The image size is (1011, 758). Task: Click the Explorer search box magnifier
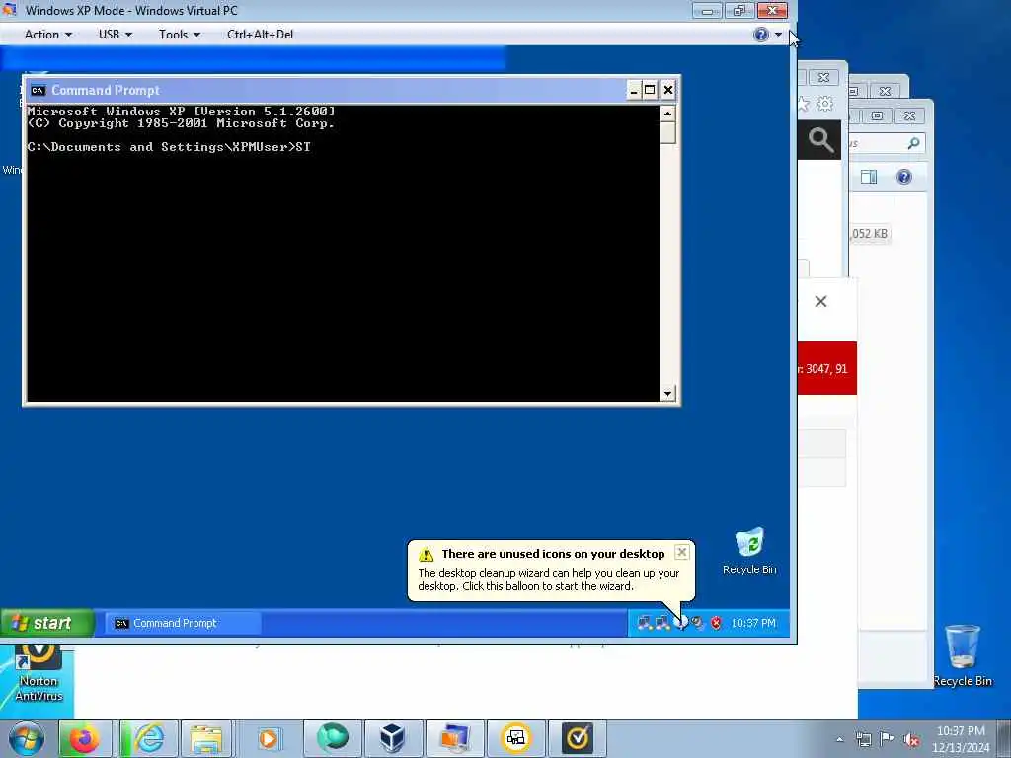click(913, 143)
